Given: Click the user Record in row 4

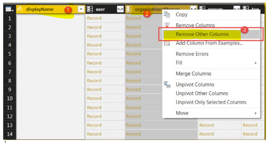Looking at the screenshot, I should click(x=94, y=45).
